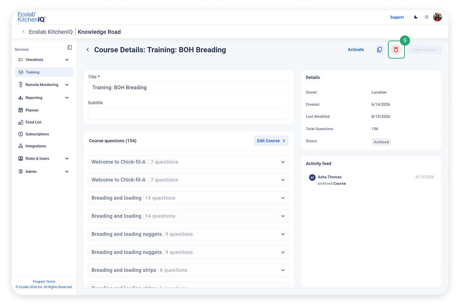Screen dimensions: 460x308
Task: Click the Activity feed heading
Action: tap(318, 164)
